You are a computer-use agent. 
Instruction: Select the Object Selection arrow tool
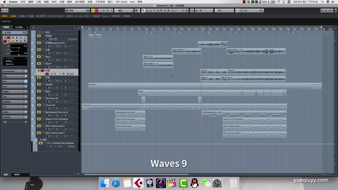(143, 11)
